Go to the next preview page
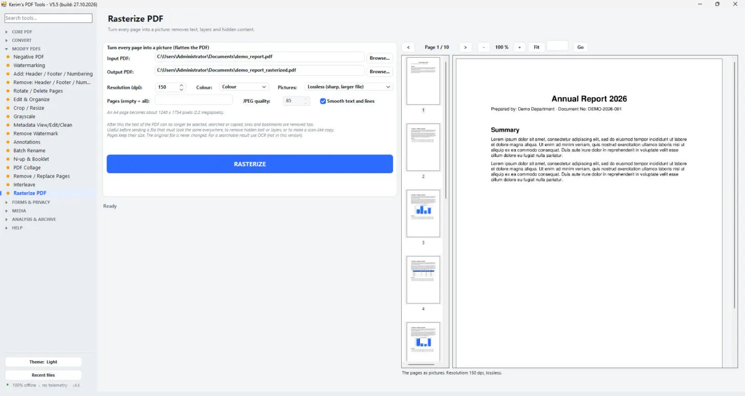The image size is (745, 396). [x=465, y=47]
